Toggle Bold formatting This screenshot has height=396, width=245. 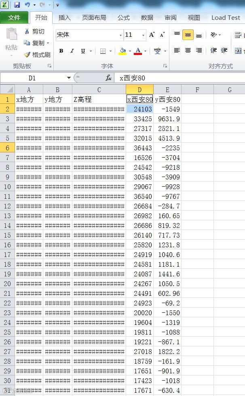(x=61, y=51)
